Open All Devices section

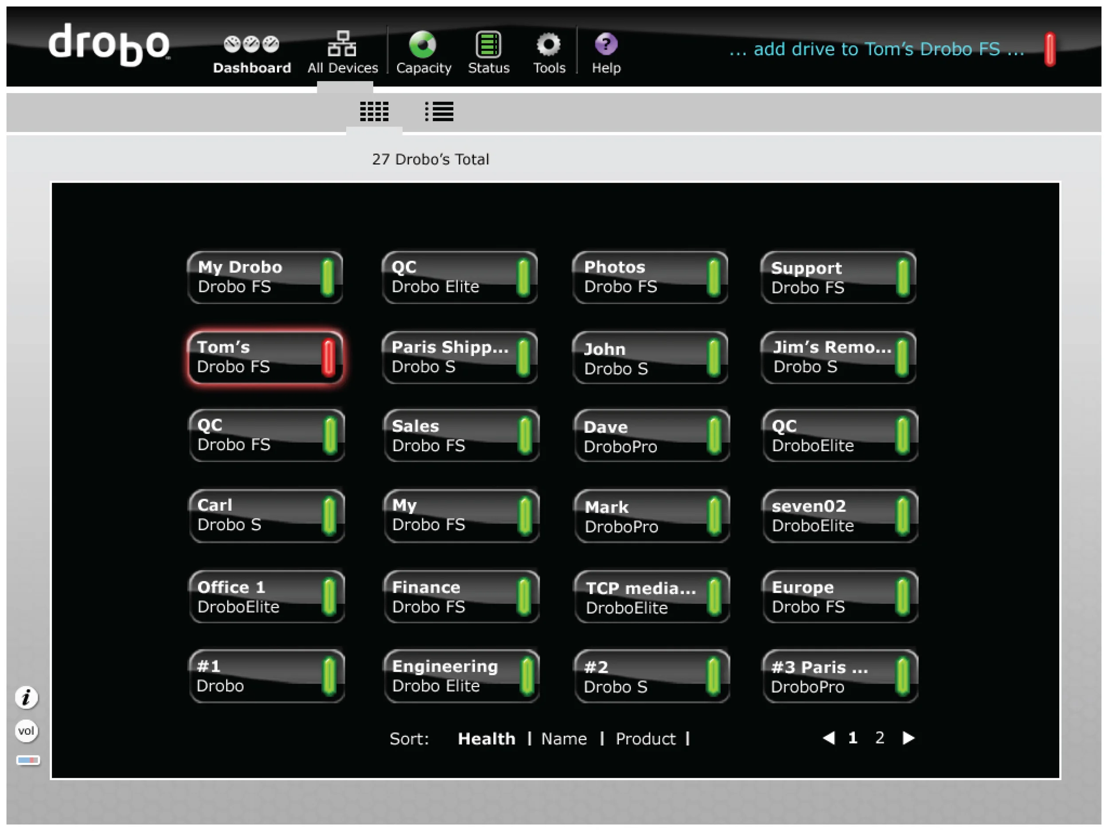coord(343,53)
